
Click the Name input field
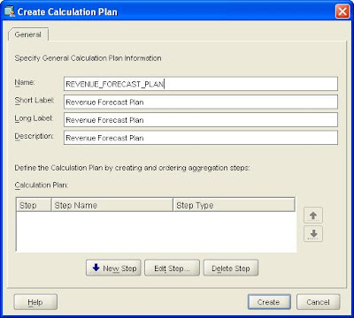point(201,84)
